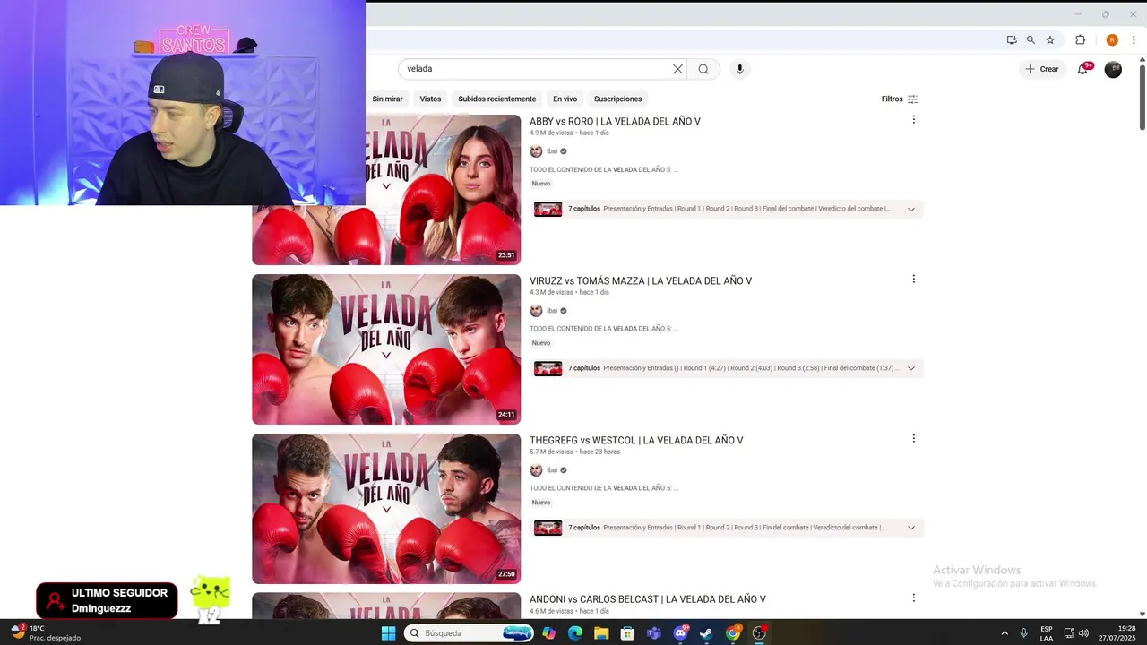Open the THEGREFG vs WESTCOL thumbnail
1147x645 pixels.
pos(386,509)
